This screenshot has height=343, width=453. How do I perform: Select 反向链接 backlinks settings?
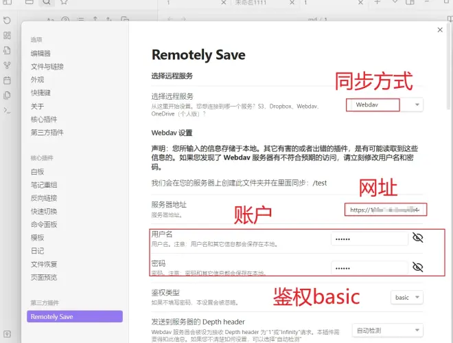click(44, 198)
